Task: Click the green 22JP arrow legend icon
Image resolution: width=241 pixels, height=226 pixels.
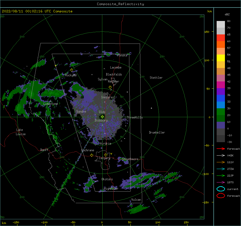Action: tap(221, 175)
